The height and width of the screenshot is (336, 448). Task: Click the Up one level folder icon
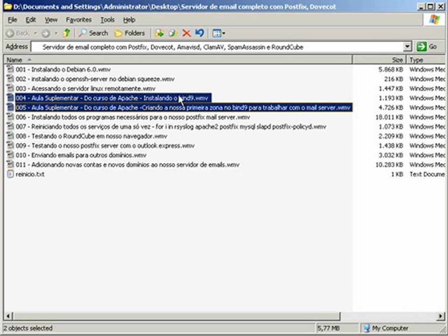point(67,33)
